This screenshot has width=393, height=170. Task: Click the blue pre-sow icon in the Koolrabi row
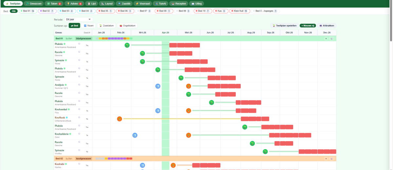pyautogui.click(x=142, y=165)
